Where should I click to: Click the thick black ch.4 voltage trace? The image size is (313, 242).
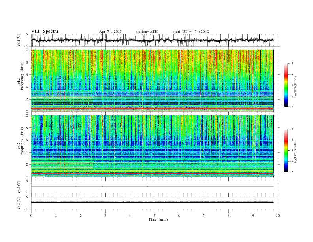[152, 202]
